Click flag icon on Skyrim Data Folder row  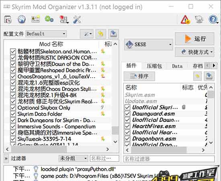(103, 114)
